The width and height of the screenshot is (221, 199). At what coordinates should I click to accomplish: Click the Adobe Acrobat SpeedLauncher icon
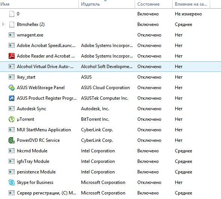(x=12, y=46)
